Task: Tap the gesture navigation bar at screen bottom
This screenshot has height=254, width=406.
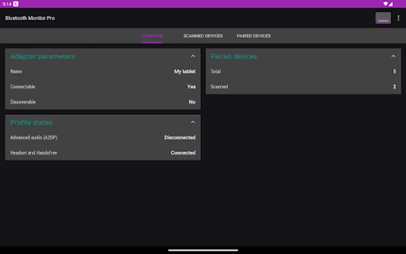Action: [x=203, y=250]
